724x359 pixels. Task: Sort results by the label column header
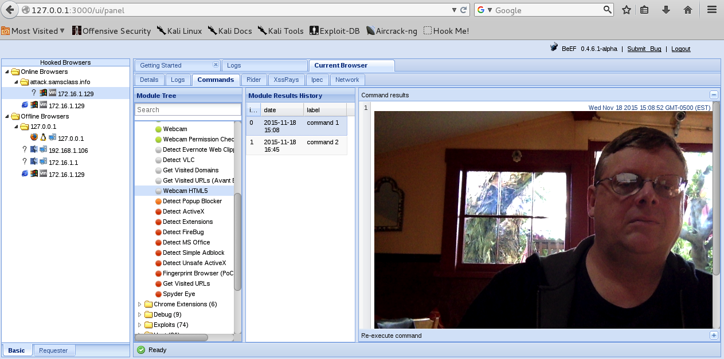325,109
